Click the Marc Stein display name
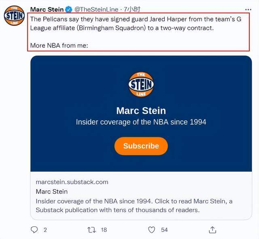The width and height of the screenshot is (259, 239). pos(47,9)
